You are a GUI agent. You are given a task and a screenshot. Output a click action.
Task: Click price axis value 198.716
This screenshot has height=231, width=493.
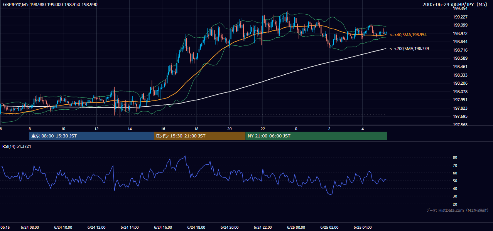460,50
